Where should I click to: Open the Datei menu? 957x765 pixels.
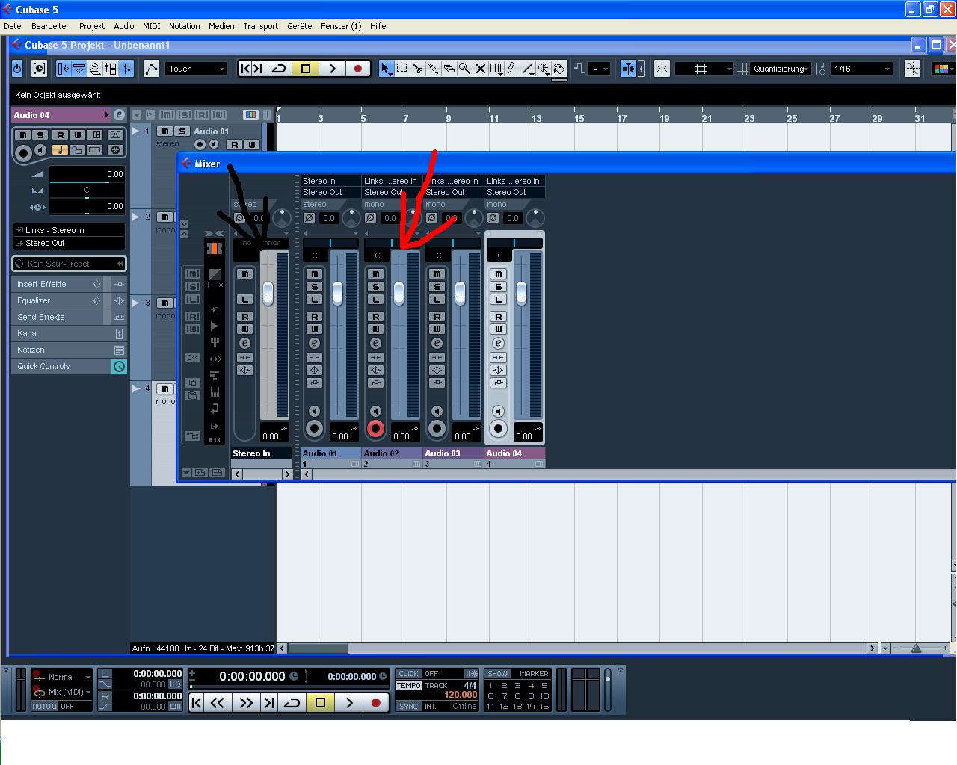[13, 26]
